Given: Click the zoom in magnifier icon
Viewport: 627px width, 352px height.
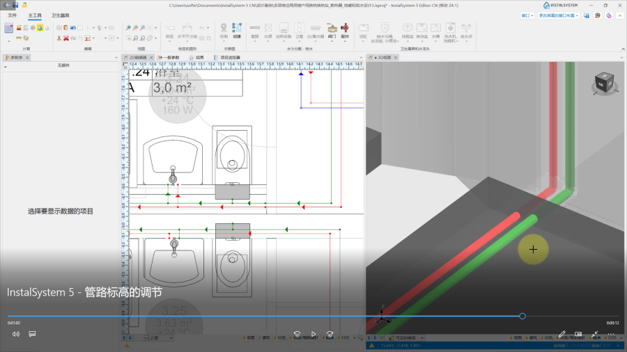Looking at the screenshot, I should tap(128, 28).
